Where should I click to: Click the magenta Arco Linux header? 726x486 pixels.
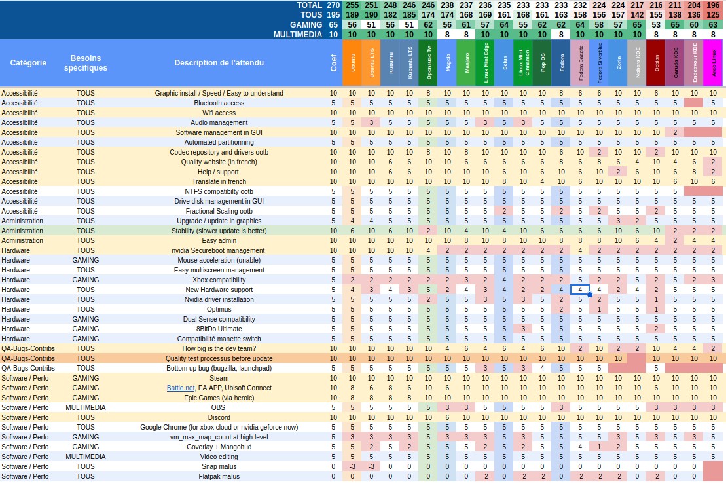[713, 63]
